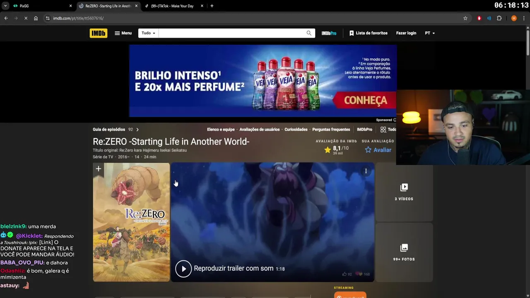
Task: Click the CONHEÇA button in the Veja ad
Action: pos(366,100)
